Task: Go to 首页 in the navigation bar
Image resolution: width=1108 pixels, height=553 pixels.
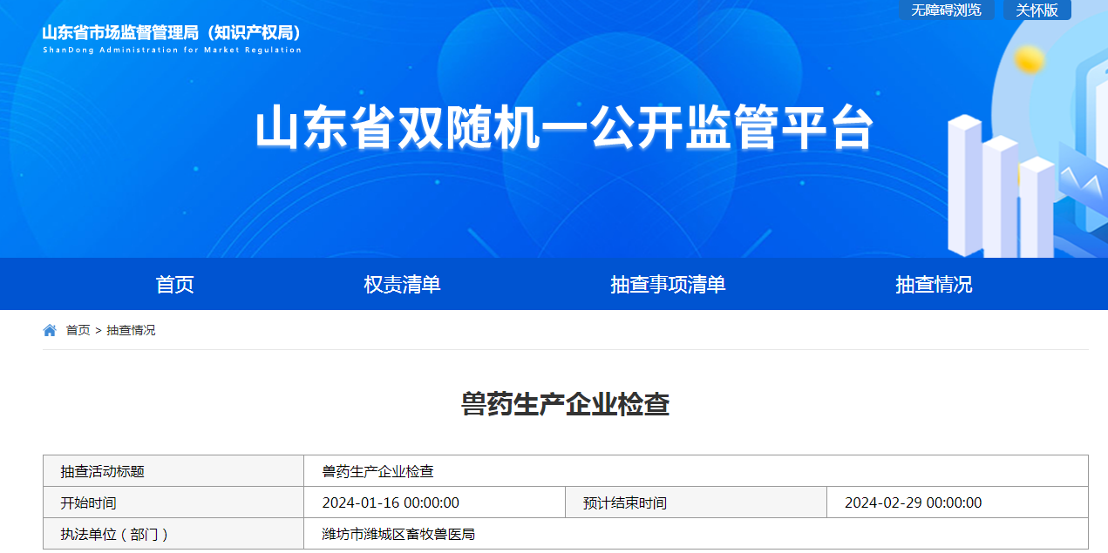Action: pyautogui.click(x=174, y=284)
